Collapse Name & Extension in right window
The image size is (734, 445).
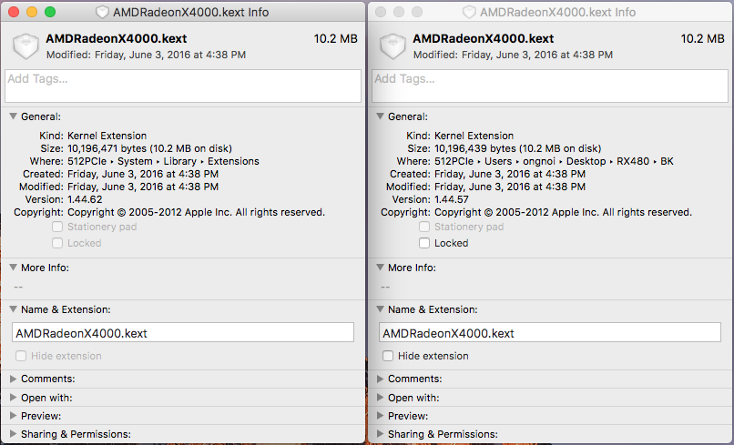[380, 308]
